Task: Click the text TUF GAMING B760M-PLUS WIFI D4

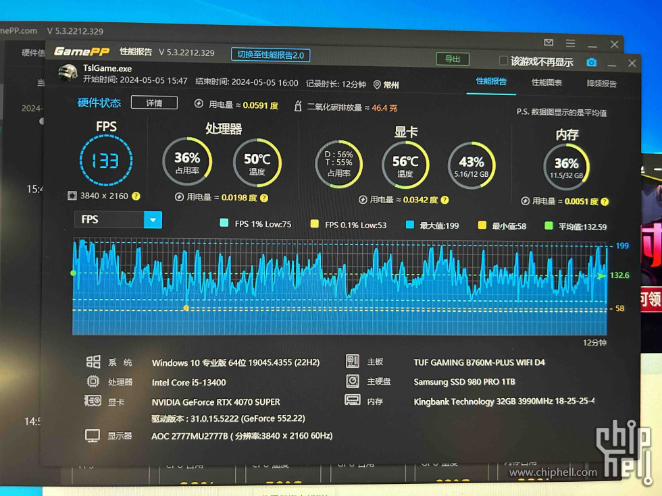Action: (x=479, y=362)
